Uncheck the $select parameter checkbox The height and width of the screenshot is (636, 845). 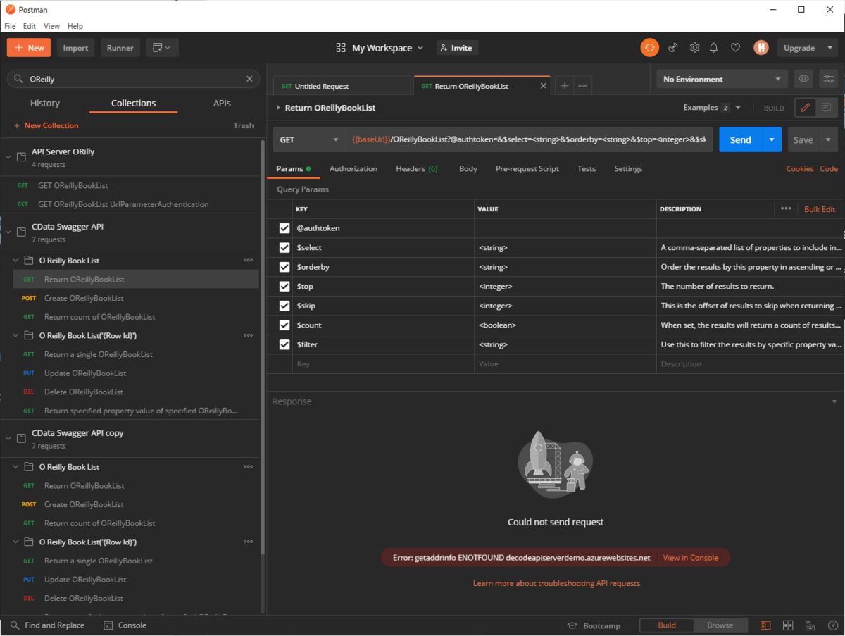(x=284, y=248)
